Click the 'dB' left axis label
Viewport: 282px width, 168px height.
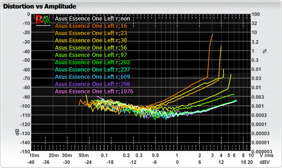coord(17,132)
